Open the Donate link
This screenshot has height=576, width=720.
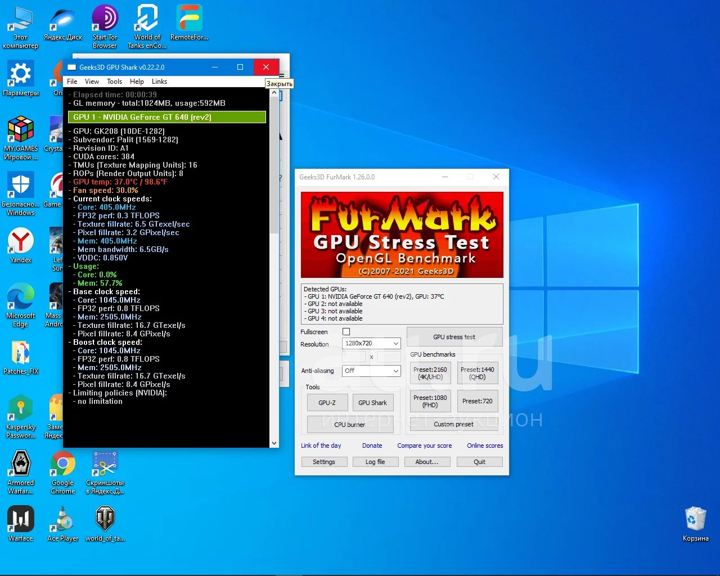[x=372, y=445]
